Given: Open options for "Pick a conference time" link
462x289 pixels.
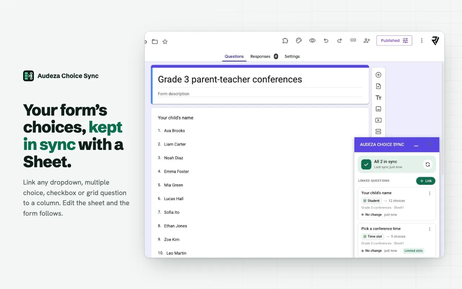Looking at the screenshot, I should (430, 229).
